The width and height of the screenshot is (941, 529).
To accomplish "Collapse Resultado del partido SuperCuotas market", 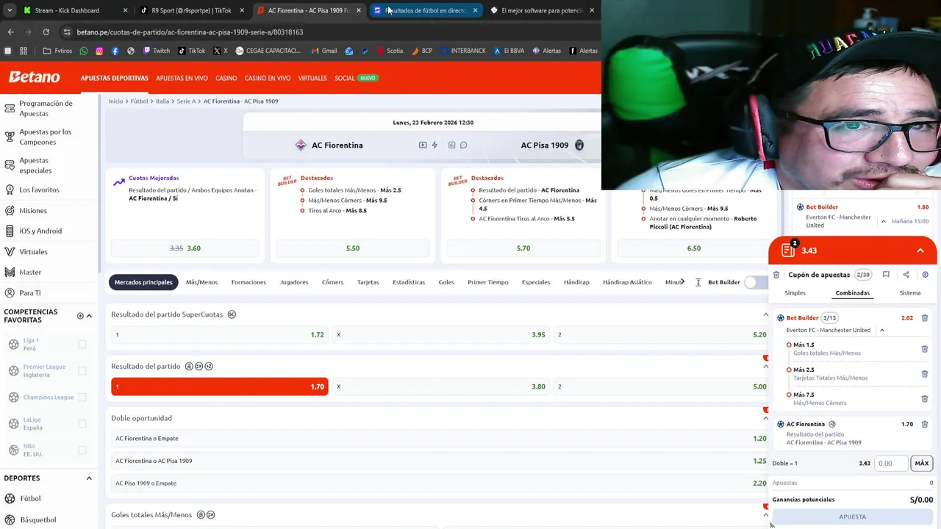I will pos(765,314).
